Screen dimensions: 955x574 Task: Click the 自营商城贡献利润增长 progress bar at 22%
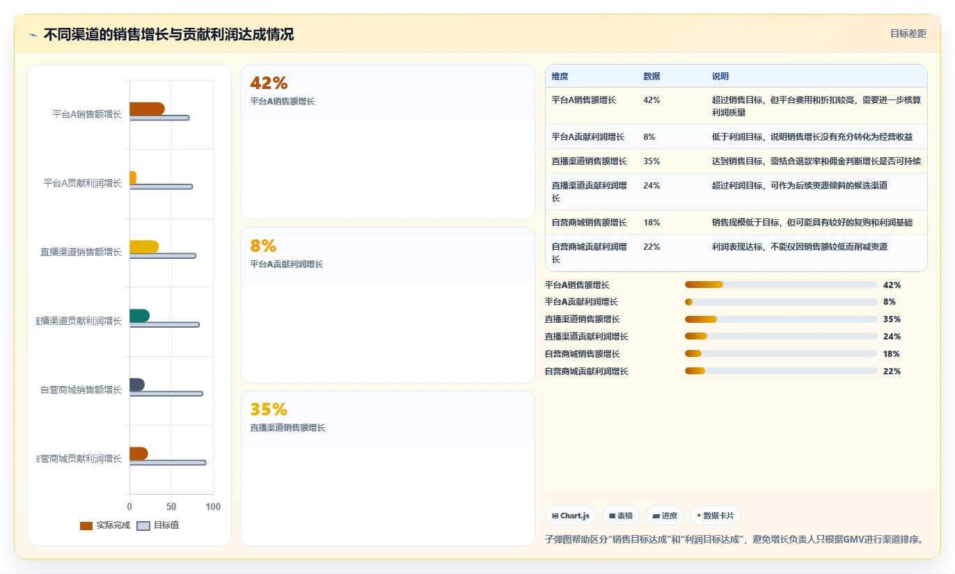(781, 372)
